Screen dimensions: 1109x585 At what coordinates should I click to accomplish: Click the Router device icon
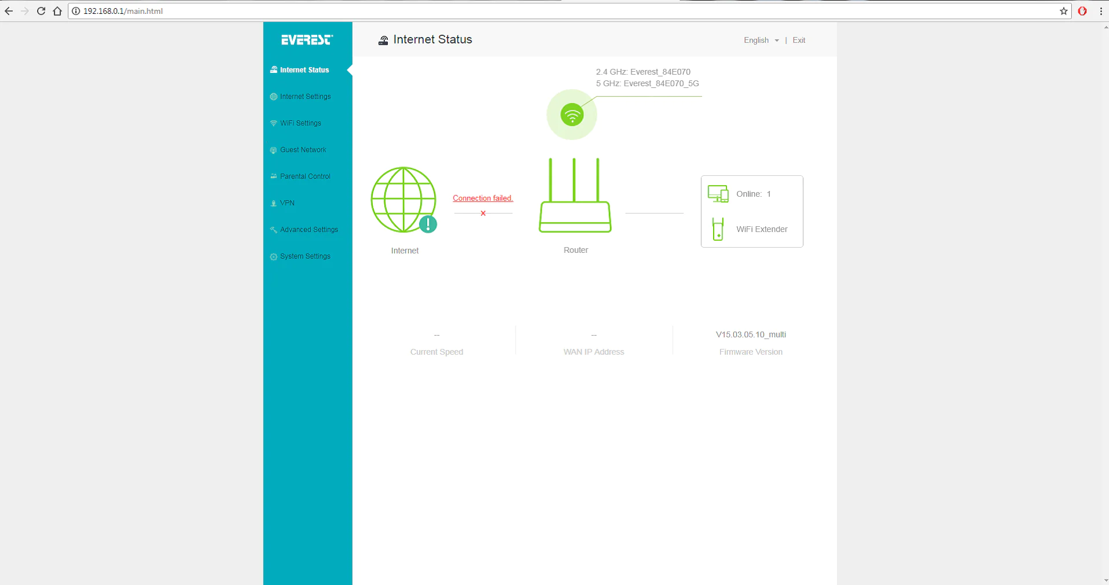(575, 196)
